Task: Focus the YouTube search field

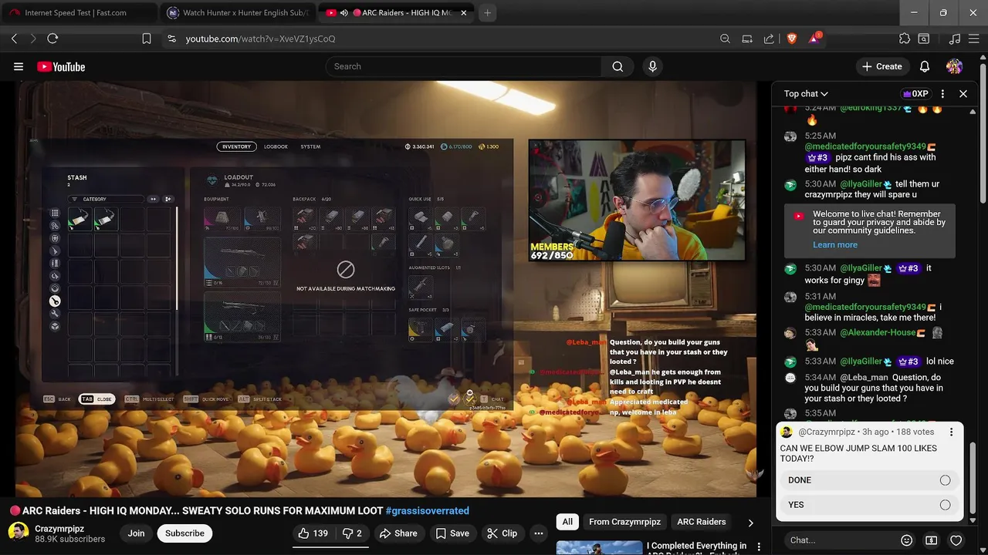Action: [x=463, y=66]
